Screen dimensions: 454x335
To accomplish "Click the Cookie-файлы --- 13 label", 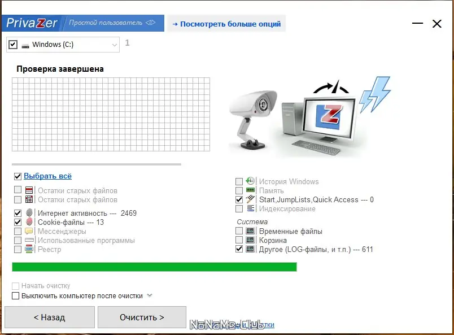I will point(71,222).
